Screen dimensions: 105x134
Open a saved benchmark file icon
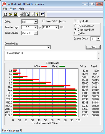coord(11,14)
